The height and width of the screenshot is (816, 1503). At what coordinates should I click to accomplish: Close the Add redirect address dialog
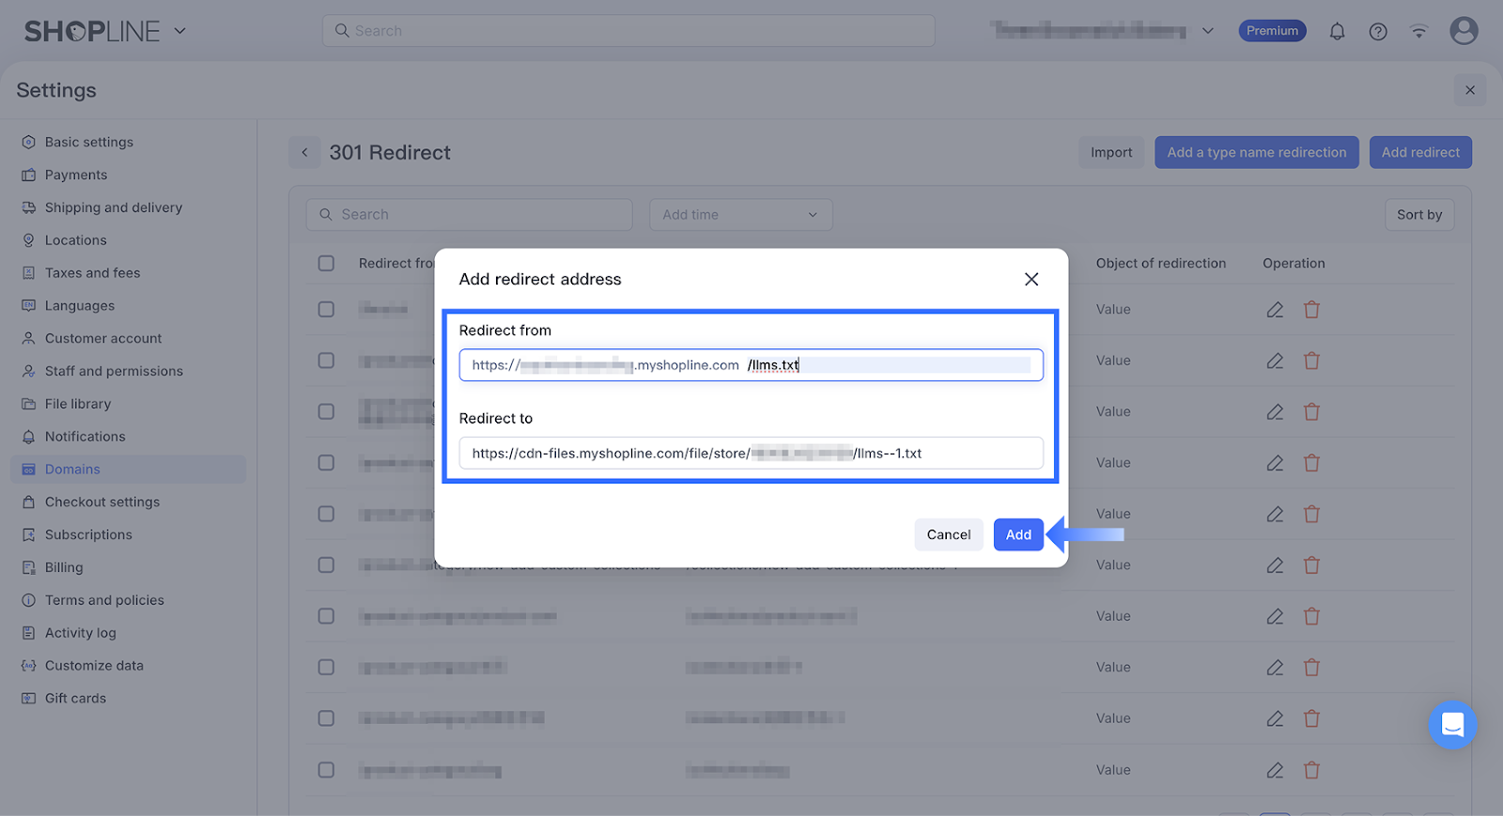tap(1031, 279)
